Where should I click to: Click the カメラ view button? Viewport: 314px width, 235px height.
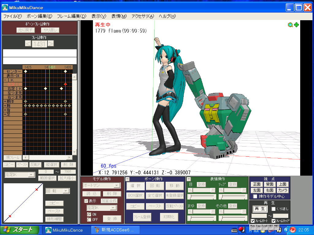[282, 190]
